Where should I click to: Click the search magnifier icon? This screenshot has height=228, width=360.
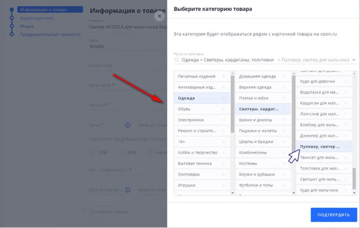click(x=176, y=60)
